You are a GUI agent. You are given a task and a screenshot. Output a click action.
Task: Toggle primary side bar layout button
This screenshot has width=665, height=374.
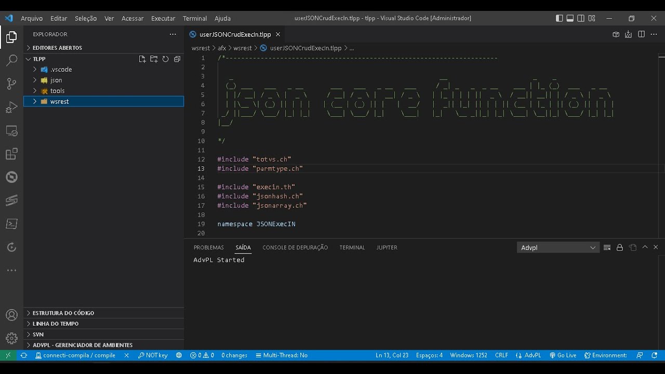pyautogui.click(x=559, y=18)
